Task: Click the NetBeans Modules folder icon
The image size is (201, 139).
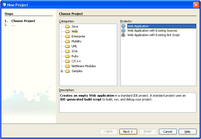Action: pos(67,66)
